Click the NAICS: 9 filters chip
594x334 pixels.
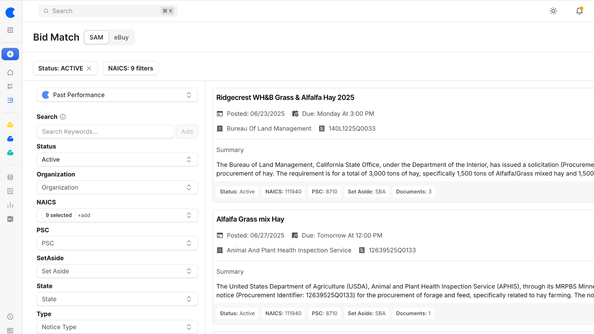point(131,68)
